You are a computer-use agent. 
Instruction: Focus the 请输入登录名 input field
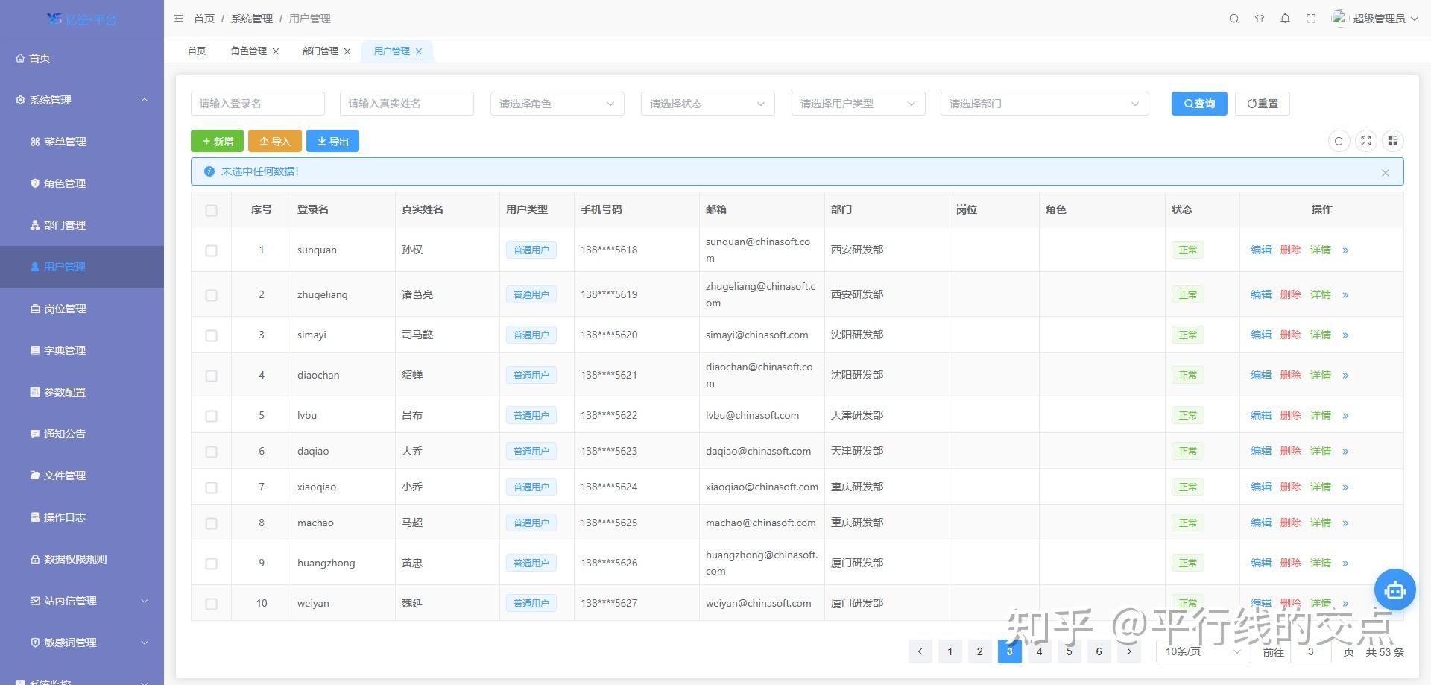[258, 104]
